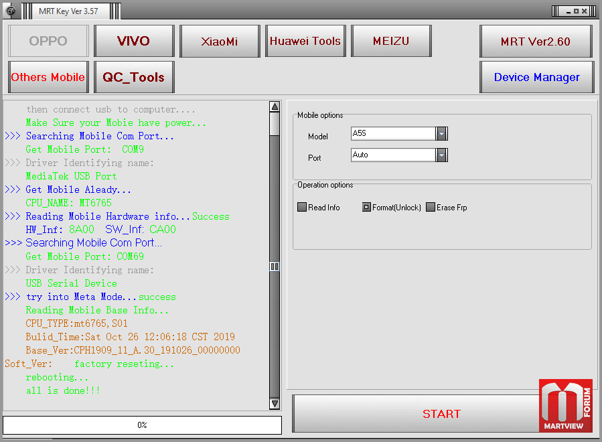Viewport: 602px width, 442px height.
Task: Click 'Reading Mobile Base Info...' log line
Action: 97,310
